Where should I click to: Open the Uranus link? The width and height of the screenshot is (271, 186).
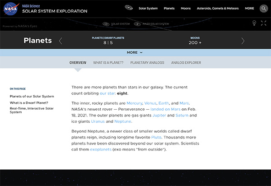coord(98,121)
